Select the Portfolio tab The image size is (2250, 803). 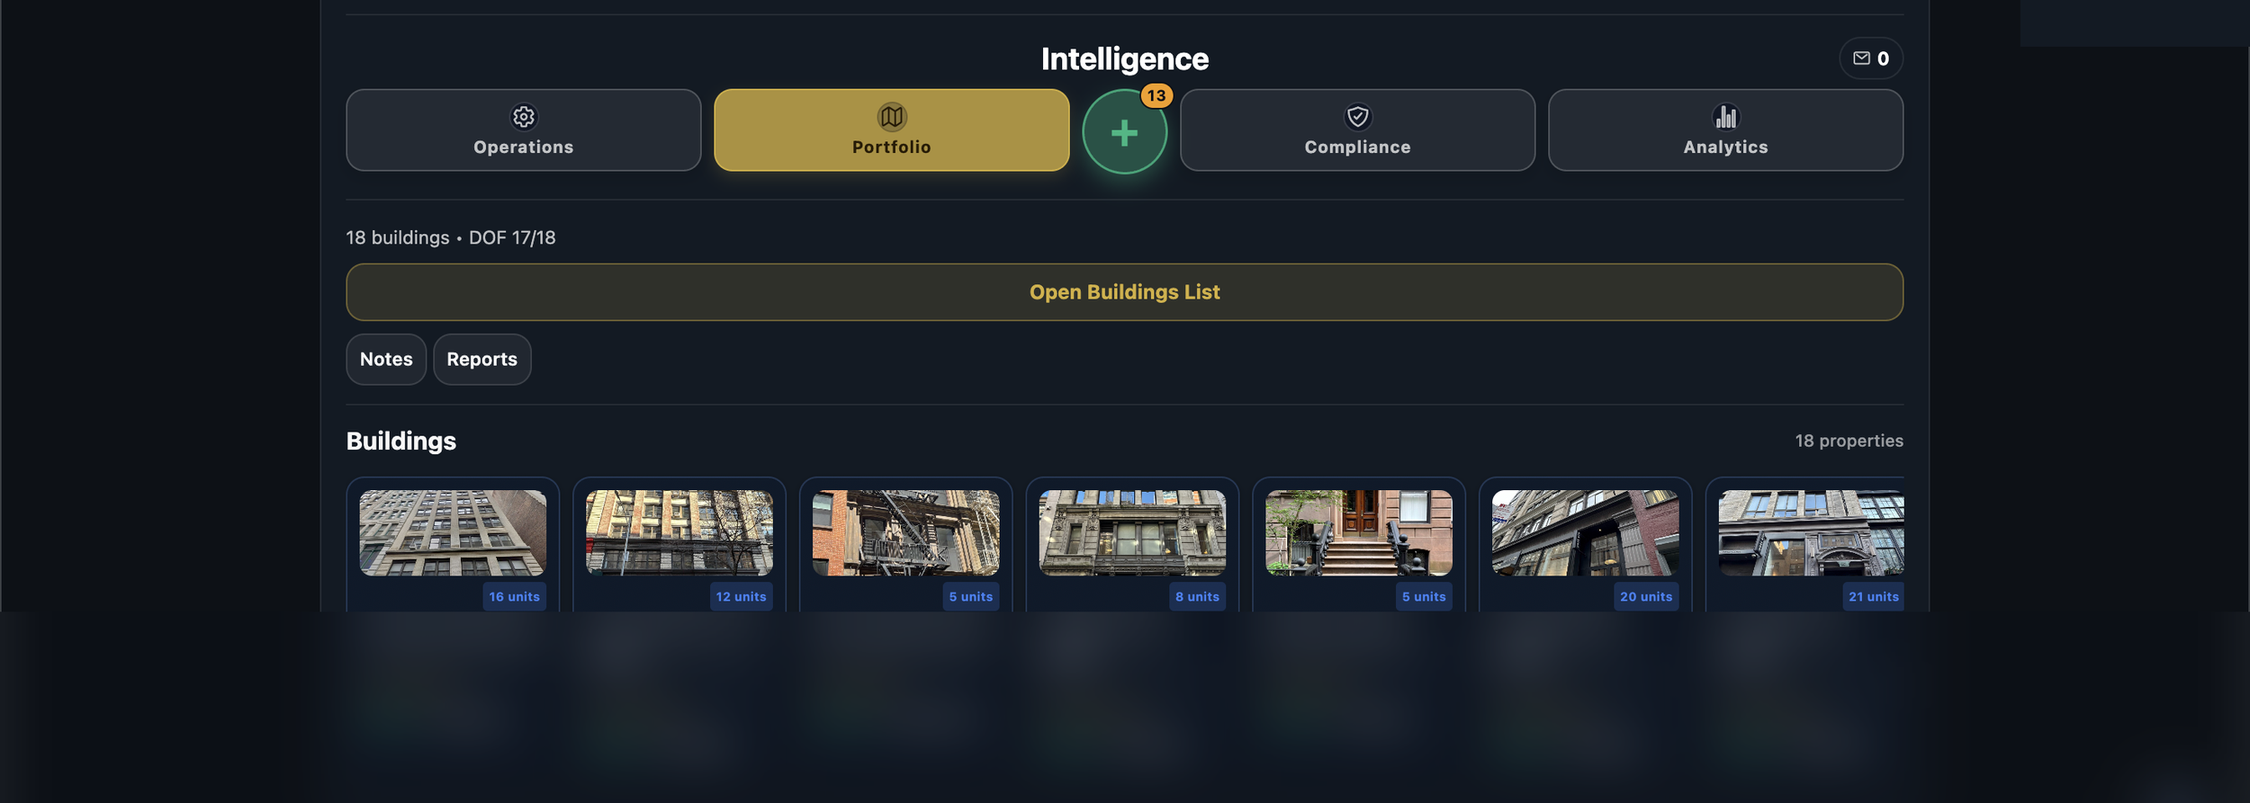coord(891,129)
